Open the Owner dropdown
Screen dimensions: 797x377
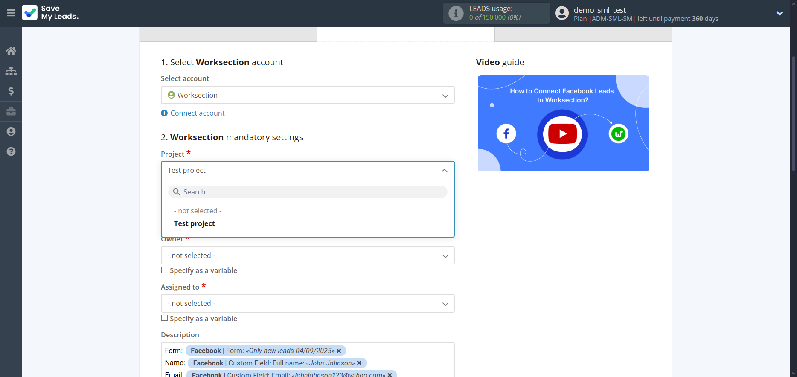click(x=307, y=255)
